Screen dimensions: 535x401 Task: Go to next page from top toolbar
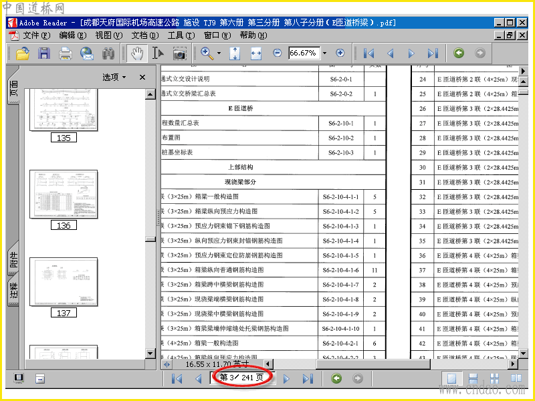(x=411, y=53)
